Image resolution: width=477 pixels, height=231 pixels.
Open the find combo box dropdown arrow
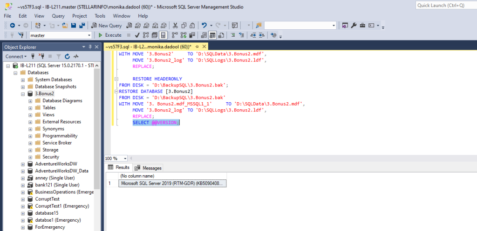coord(334,26)
